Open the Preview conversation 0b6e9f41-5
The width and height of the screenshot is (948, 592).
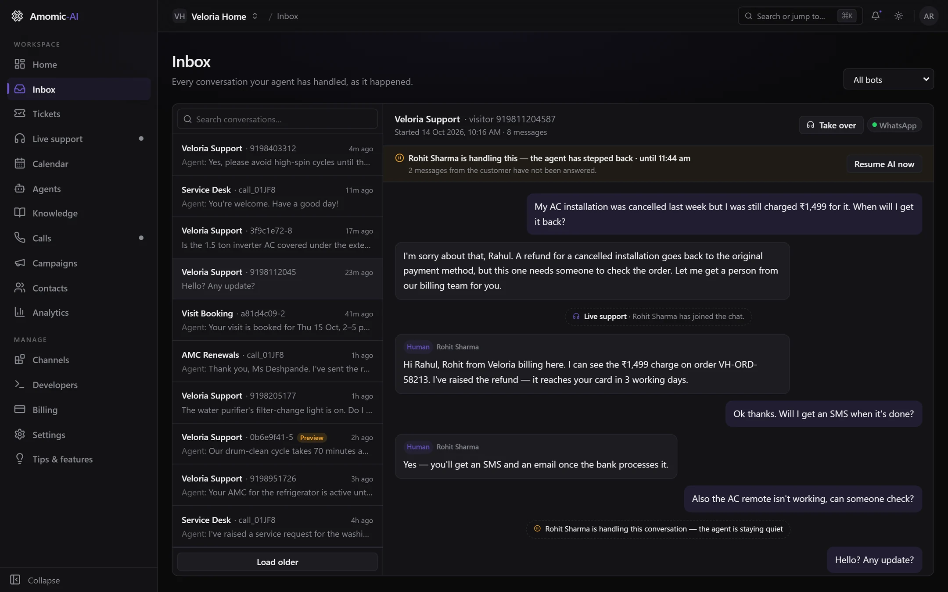(277, 444)
